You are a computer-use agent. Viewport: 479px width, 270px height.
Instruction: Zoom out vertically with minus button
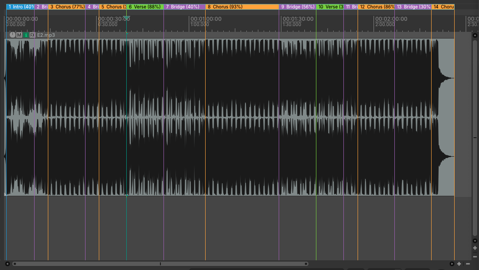(475, 257)
